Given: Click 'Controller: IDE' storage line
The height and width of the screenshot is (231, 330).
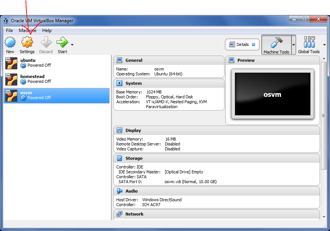Looking at the screenshot, I should 130,167.
